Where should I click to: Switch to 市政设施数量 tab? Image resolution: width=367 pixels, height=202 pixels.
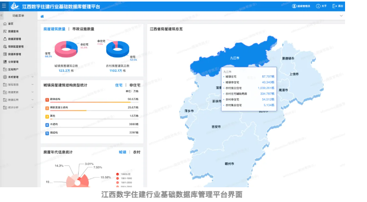point(83,29)
